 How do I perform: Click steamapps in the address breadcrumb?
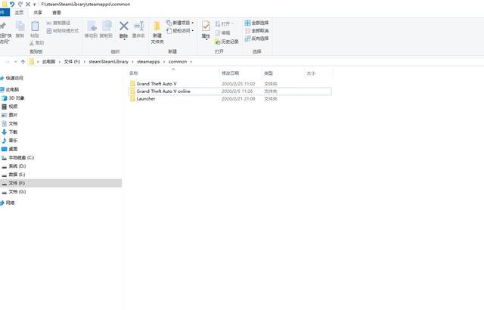click(x=148, y=62)
